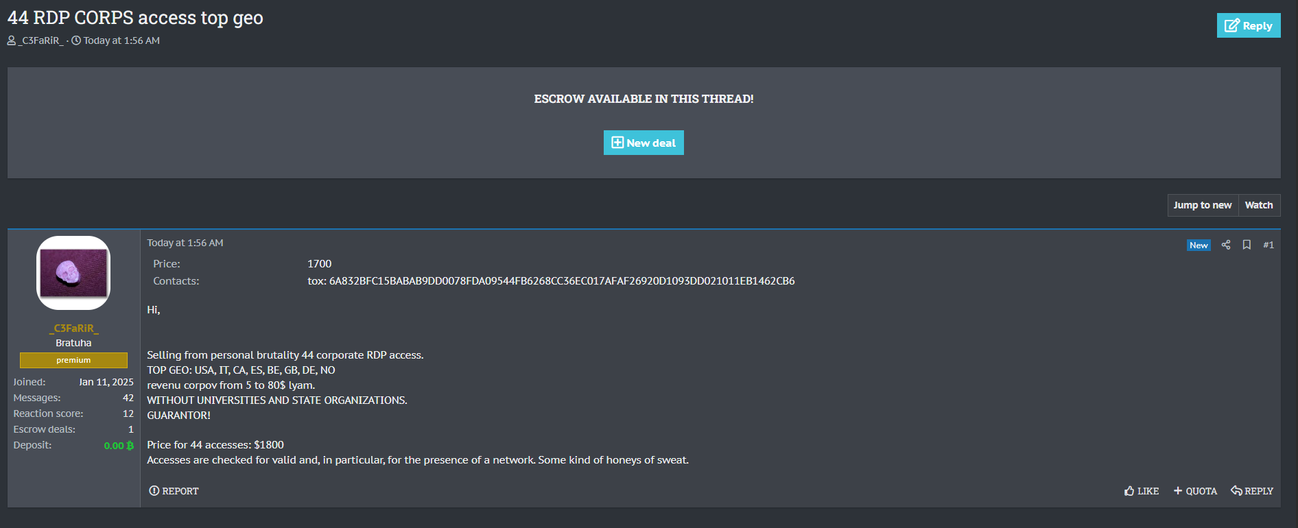
Task: Report the post with the REPORT icon
Action: click(x=174, y=491)
